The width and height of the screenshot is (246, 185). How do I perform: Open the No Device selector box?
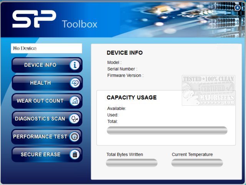pyautogui.click(x=47, y=48)
